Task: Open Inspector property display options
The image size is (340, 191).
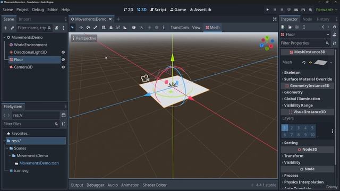Action: click(x=334, y=43)
